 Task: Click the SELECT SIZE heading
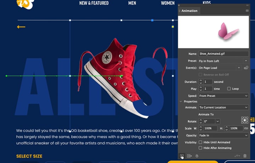(29, 156)
